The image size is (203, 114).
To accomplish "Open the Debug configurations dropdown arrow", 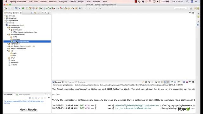I will pos(46,9).
